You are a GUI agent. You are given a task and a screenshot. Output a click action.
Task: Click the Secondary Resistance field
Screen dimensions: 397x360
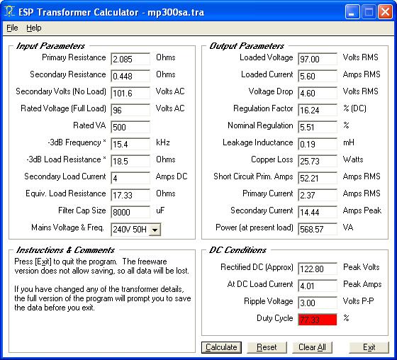click(x=130, y=76)
